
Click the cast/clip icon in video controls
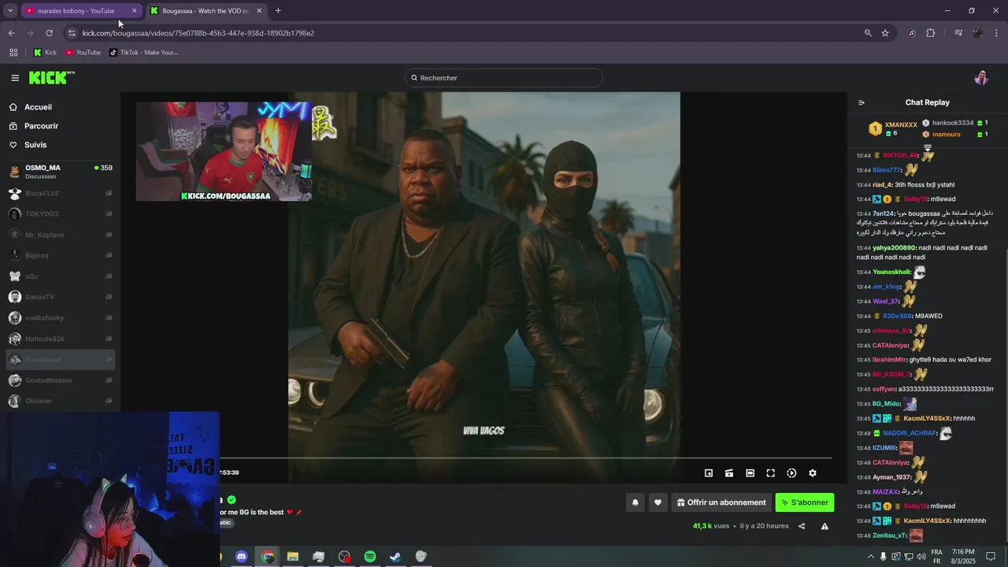pos(729,473)
